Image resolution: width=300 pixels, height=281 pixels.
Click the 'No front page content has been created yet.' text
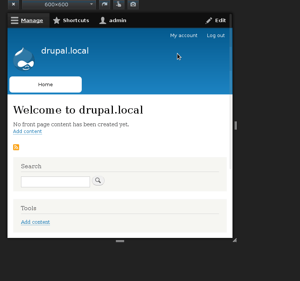tap(71, 124)
